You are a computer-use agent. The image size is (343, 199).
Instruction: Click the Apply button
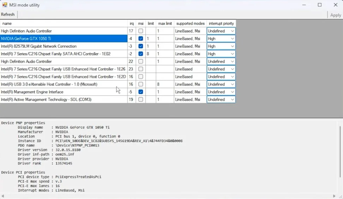(x=335, y=15)
